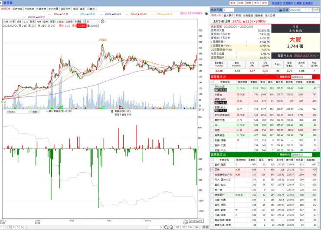Click 5MA legend line swatch

coord(50,14)
